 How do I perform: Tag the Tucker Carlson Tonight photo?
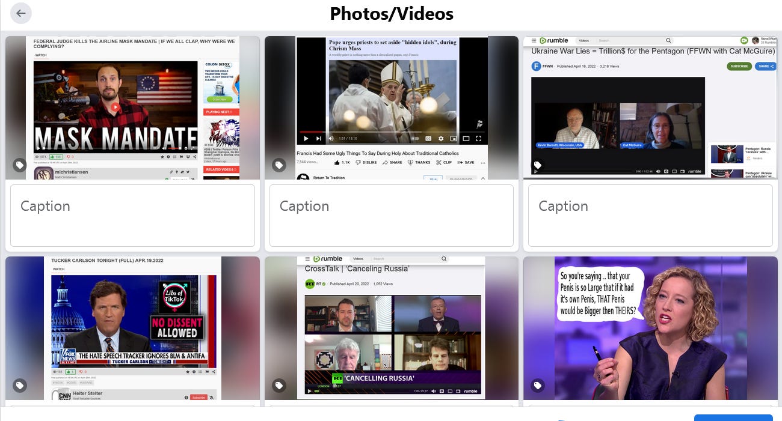tap(20, 385)
